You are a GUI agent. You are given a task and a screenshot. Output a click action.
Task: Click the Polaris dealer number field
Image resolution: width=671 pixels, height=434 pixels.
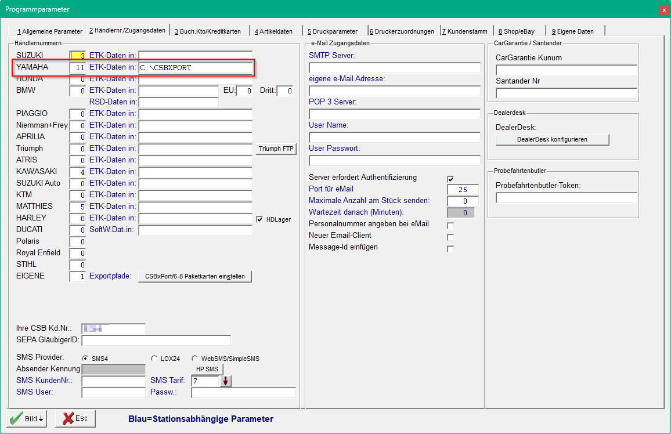click(78, 241)
